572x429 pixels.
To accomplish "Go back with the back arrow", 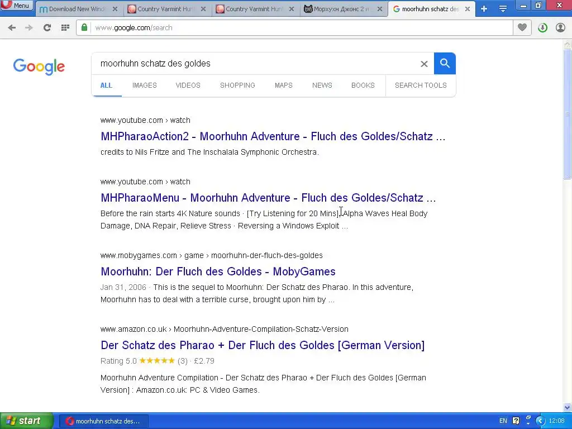I will (x=12, y=28).
